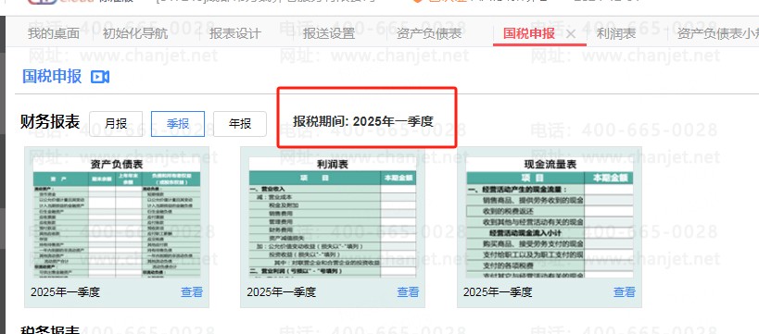Click 查看 under the 资产负债表 card
The height and width of the screenshot is (334, 759).
(x=192, y=292)
